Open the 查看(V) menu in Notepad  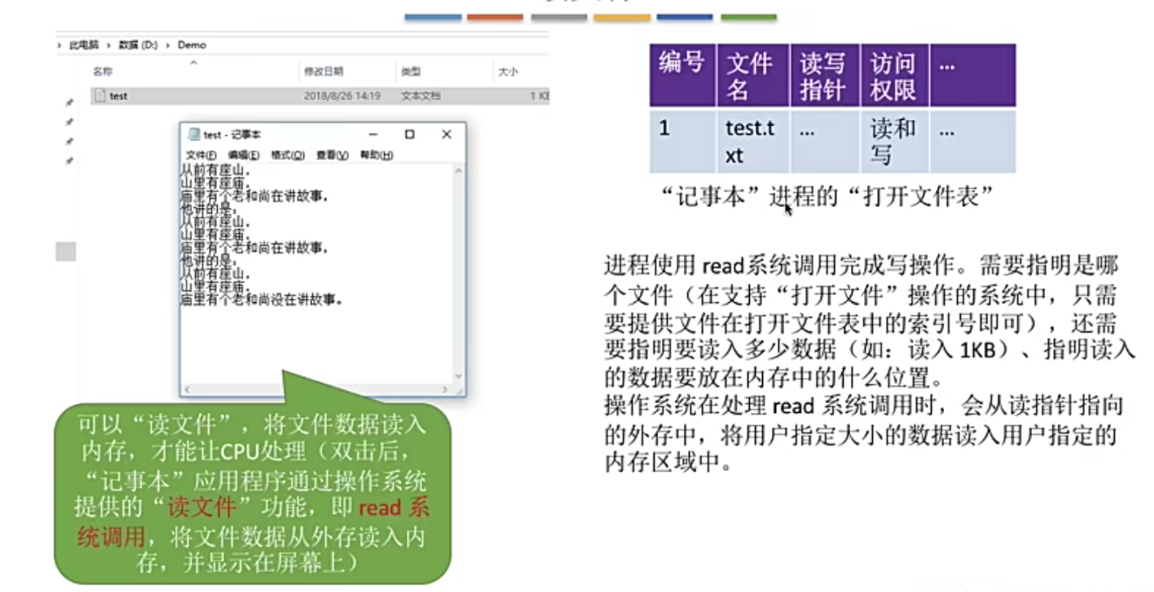pos(332,155)
